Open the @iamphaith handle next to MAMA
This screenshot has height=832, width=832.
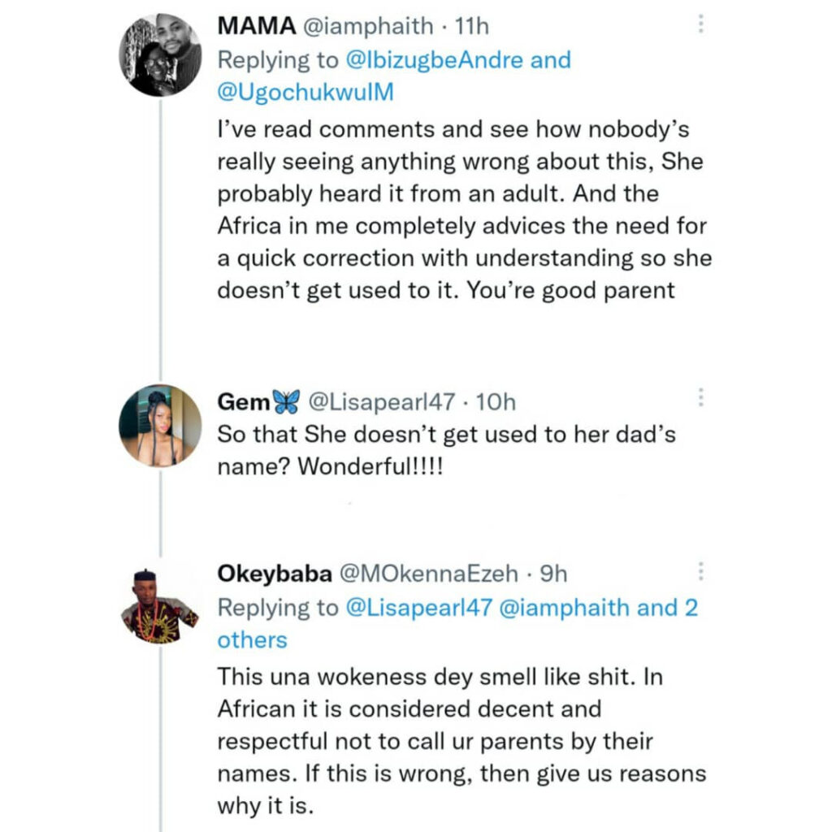tap(368, 27)
